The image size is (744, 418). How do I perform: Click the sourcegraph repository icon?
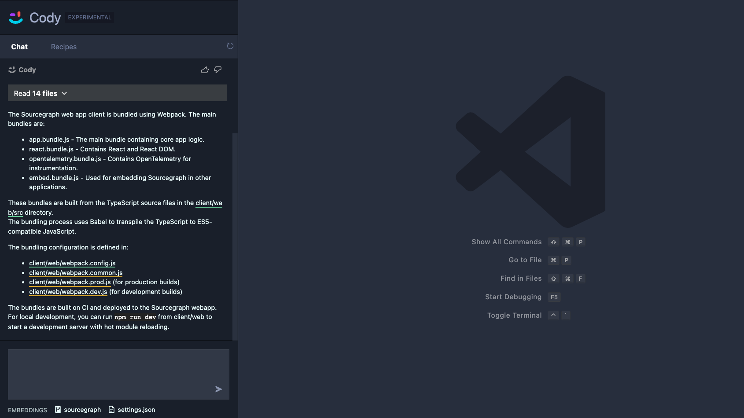click(x=58, y=410)
